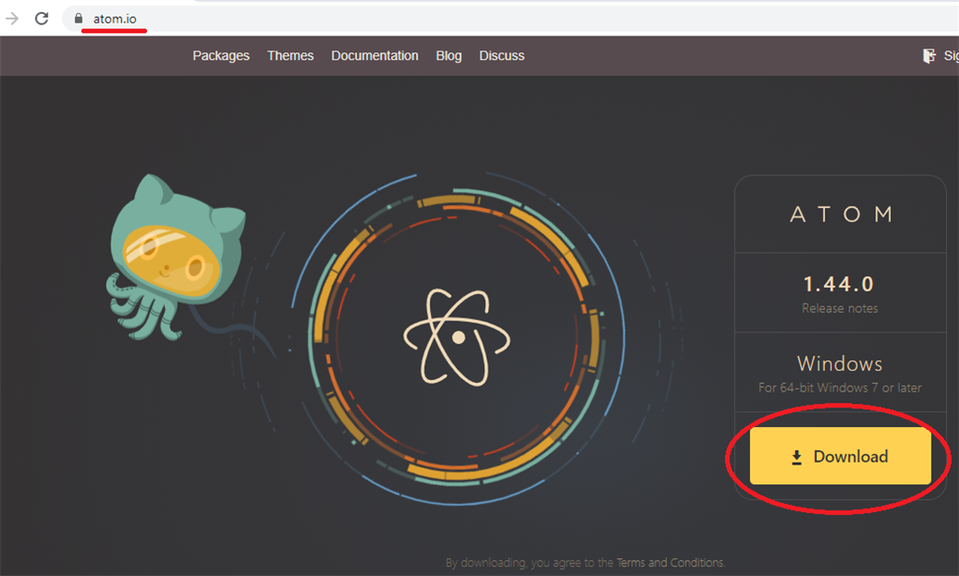Click the ATOM title text

[x=840, y=214]
